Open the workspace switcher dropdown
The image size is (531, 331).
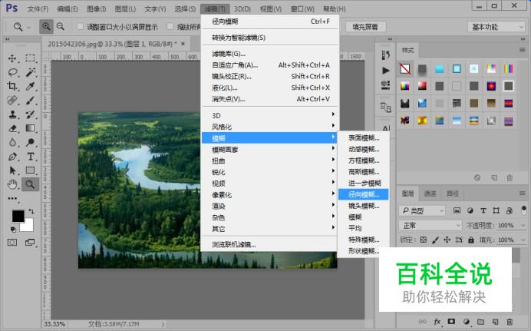tap(496, 27)
